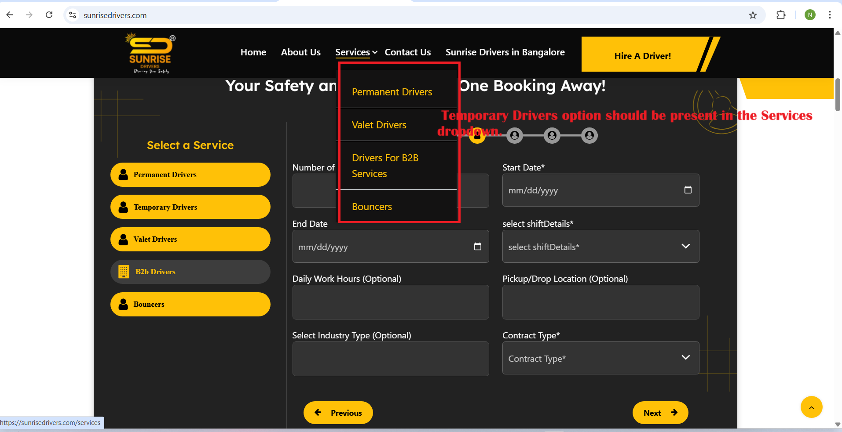Screen dimensions: 842x432
Task: Open the End Date calendar picker icon
Action: [477, 247]
